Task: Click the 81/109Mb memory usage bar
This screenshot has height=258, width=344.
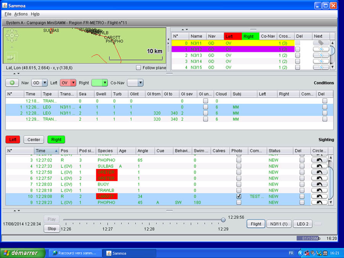Action: pos(308,238)
